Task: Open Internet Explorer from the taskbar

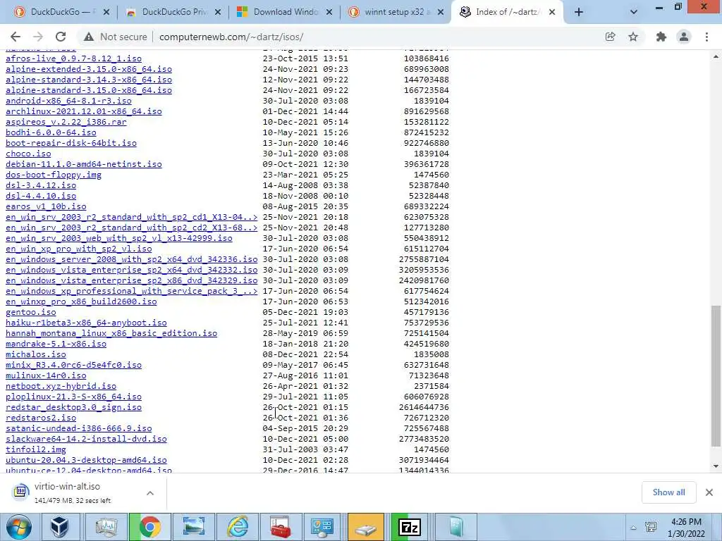Action: coord(238,527)
